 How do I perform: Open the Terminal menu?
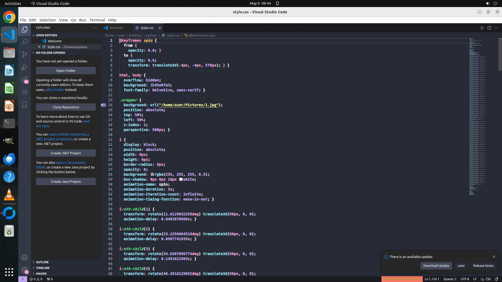[97, 20]
